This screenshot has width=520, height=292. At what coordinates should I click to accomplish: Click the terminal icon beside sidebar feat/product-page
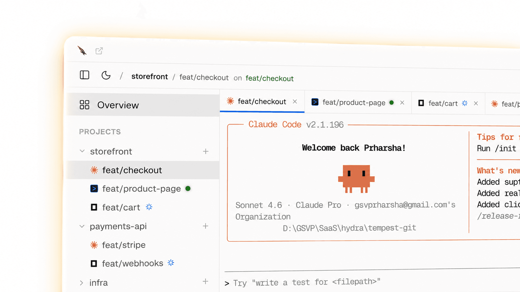click(94, 189)
